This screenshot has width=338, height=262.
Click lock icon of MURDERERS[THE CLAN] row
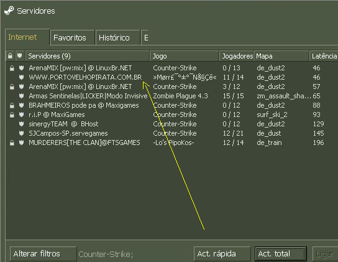tap(12, 143)
